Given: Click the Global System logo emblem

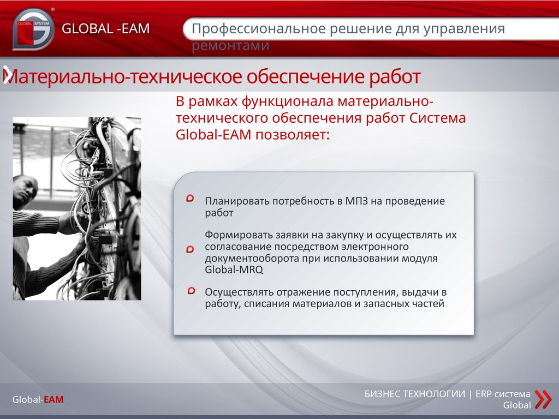Looking at the screenshot, I should 33,29.
